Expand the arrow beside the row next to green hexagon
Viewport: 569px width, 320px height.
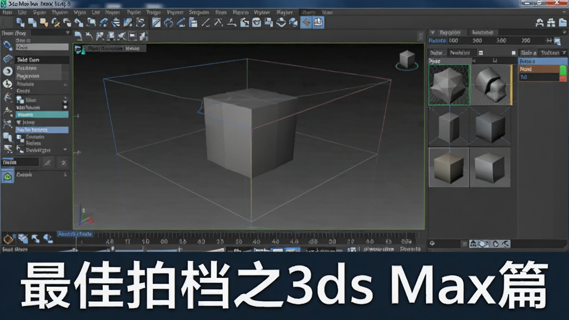point(66,175)
